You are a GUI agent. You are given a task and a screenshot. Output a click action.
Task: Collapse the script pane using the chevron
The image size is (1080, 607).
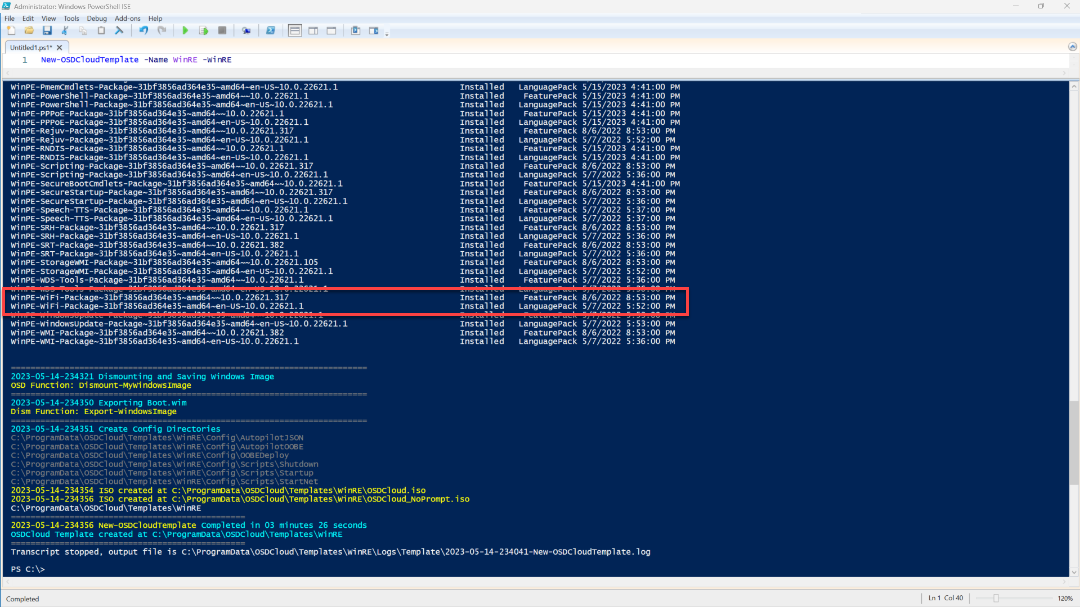pos(1072,47)
